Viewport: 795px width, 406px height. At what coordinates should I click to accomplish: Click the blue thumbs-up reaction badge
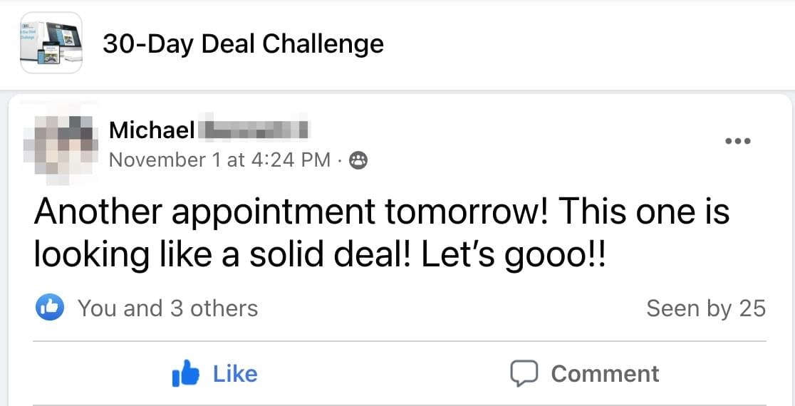coord(50,308)
